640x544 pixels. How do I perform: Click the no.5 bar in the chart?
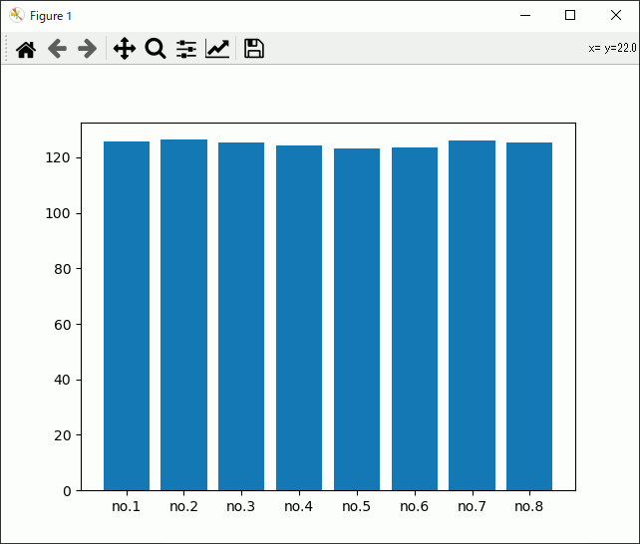tap(357, 319)
